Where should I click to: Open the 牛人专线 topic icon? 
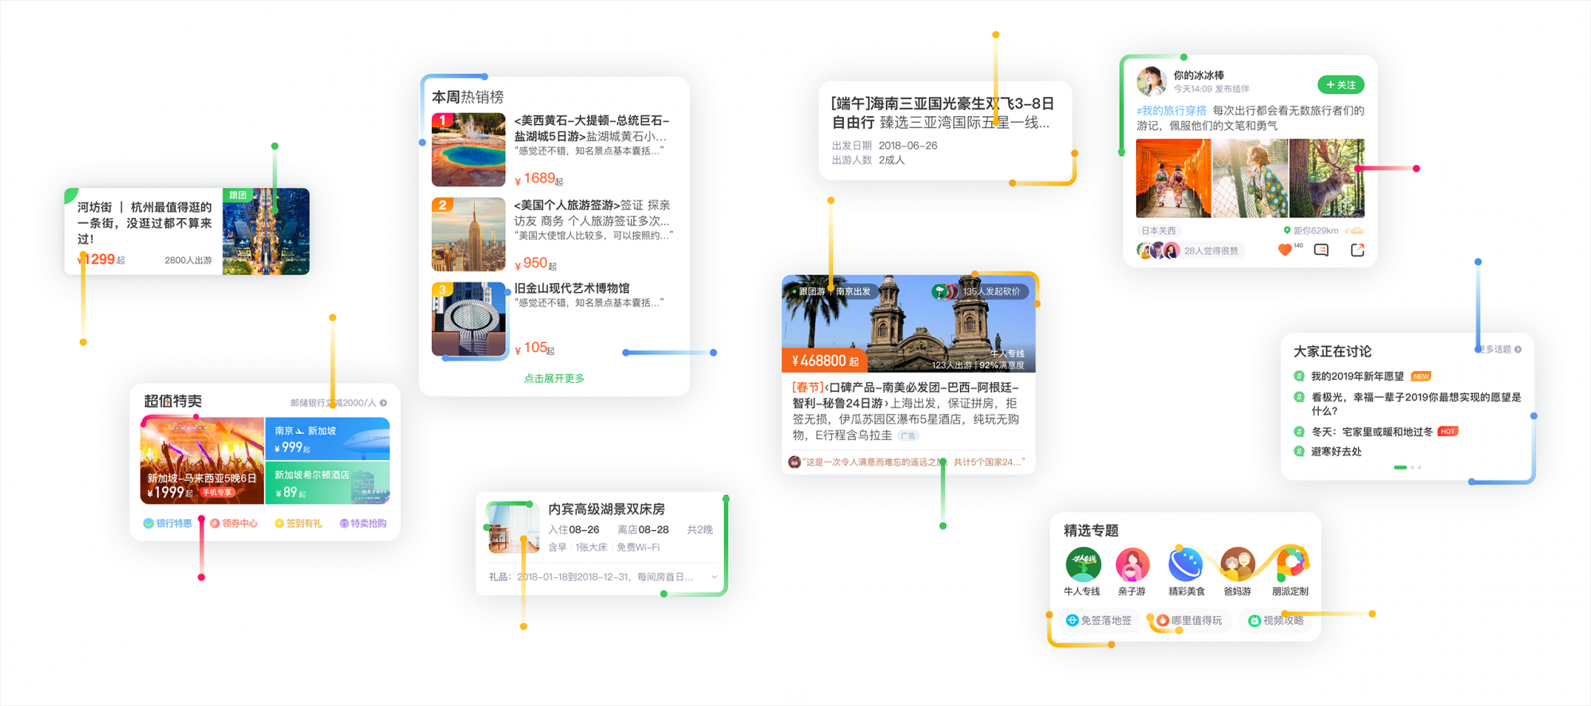point(1083,564)
